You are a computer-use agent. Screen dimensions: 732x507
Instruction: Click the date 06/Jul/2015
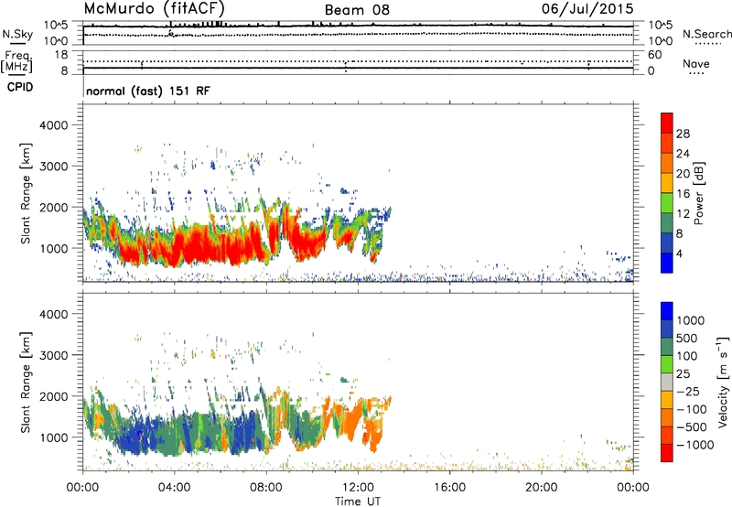587,8
